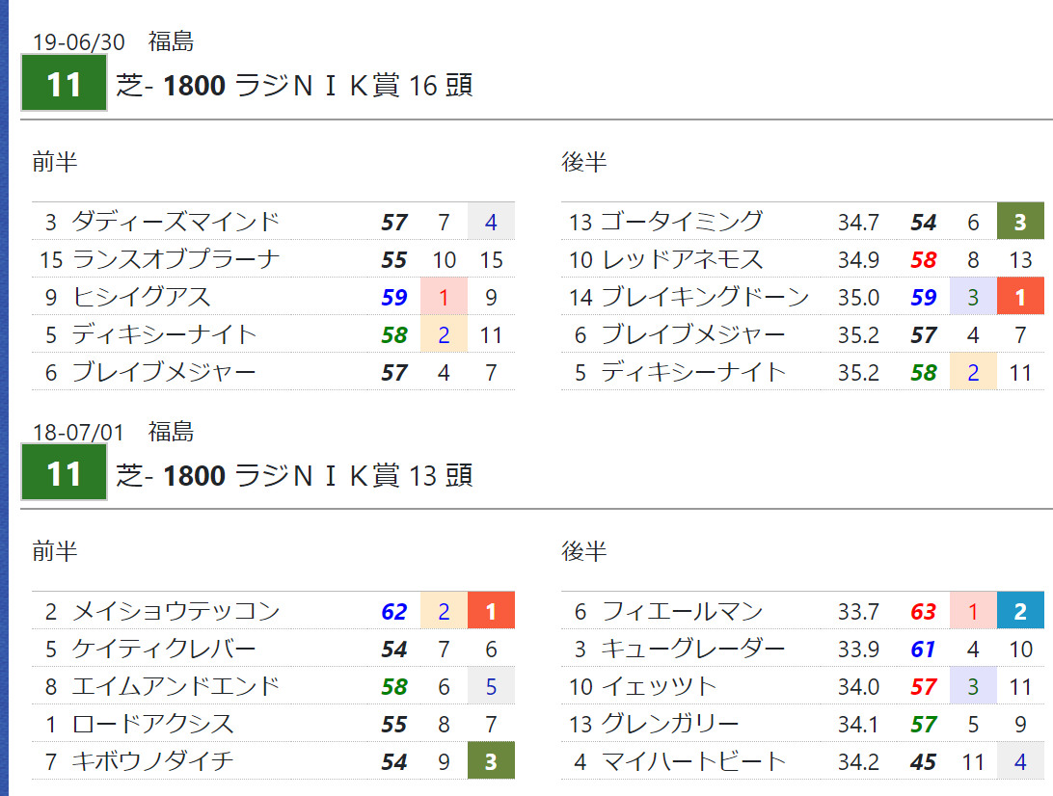
Task: Click the 2018 ラジＮＩＫ賞 13頭 race title
Action: [x=294, y=475]
